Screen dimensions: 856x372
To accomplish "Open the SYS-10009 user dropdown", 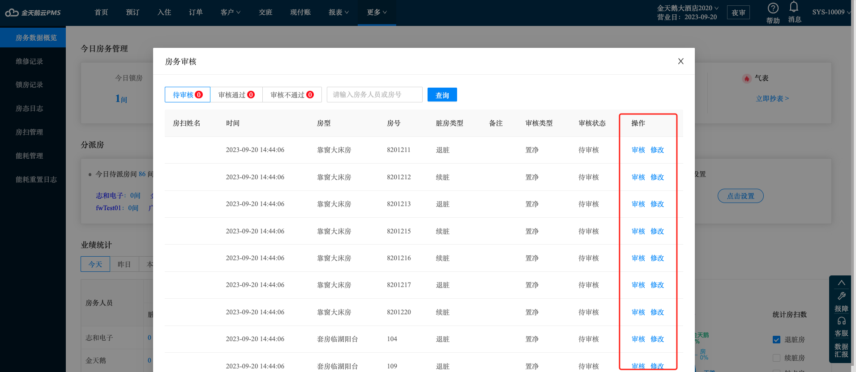I will click(831, 12).
